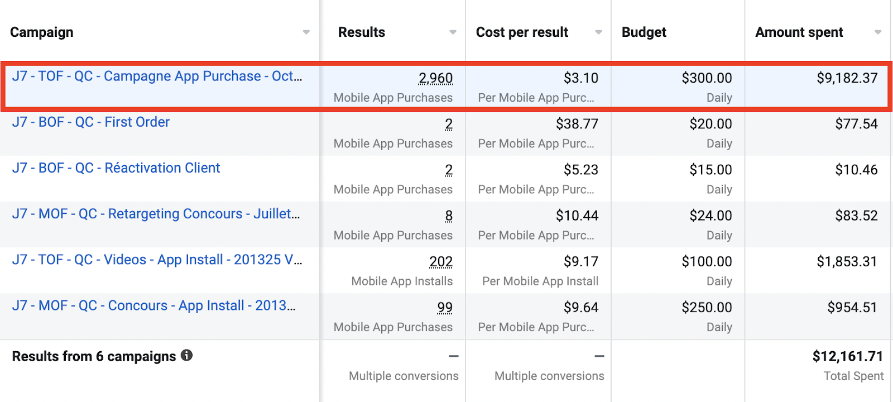
Task: Sort by the Budget column header
Action: [x=644, y=32]
